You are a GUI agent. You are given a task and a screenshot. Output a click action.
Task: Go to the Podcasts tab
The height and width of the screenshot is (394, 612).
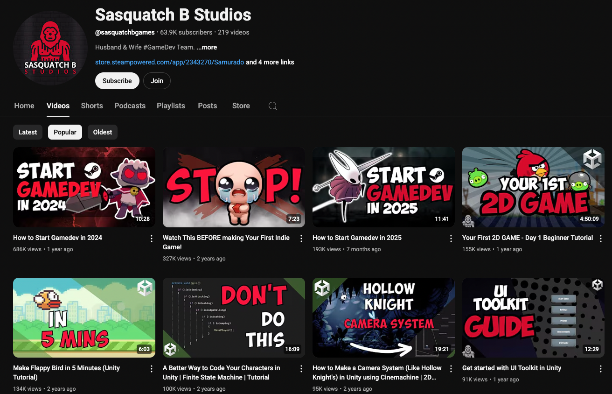130,106
